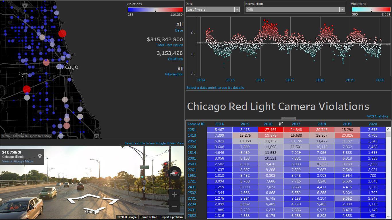
Task: Click the Violations color legend gradient
Action: point(155,9)
